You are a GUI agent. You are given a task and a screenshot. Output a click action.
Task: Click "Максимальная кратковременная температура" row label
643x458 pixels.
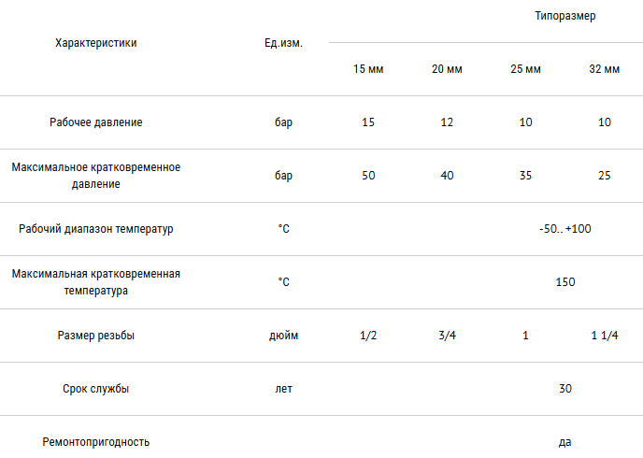tap(96, 282)
